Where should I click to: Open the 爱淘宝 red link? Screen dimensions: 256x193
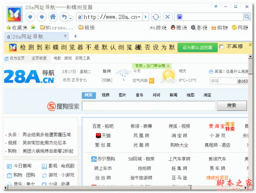(x=217, y=126)
